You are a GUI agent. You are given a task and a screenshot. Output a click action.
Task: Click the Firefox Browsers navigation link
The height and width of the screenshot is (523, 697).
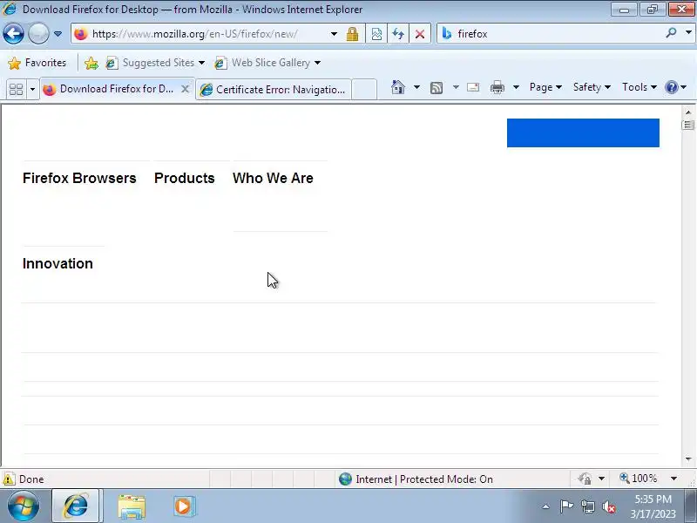[x=79, y=178]
